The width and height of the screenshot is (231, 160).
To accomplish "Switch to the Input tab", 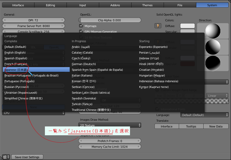I will (82, 5).
